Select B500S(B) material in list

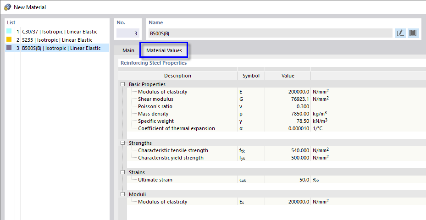click(61, 48)
